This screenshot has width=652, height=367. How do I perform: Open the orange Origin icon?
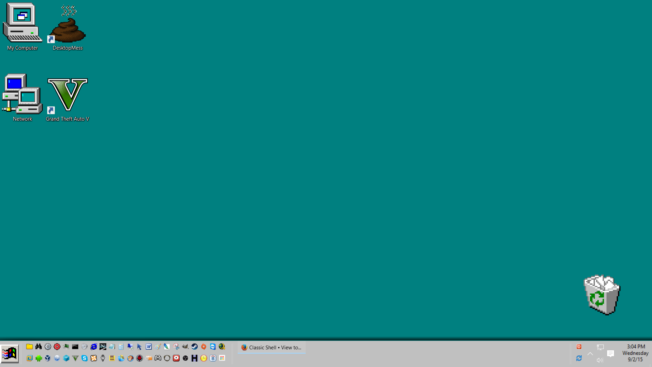click(204, 347)
